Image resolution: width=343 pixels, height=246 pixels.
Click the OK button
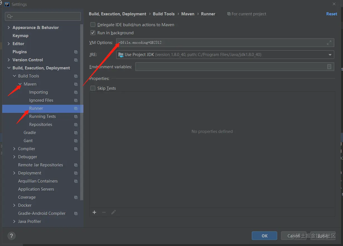tap(264, 236)
